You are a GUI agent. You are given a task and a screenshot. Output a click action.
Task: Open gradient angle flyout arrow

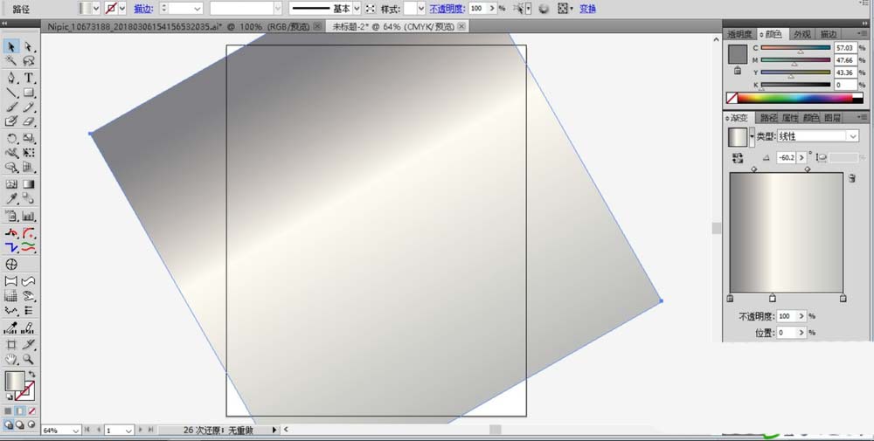tap(802, 158)
